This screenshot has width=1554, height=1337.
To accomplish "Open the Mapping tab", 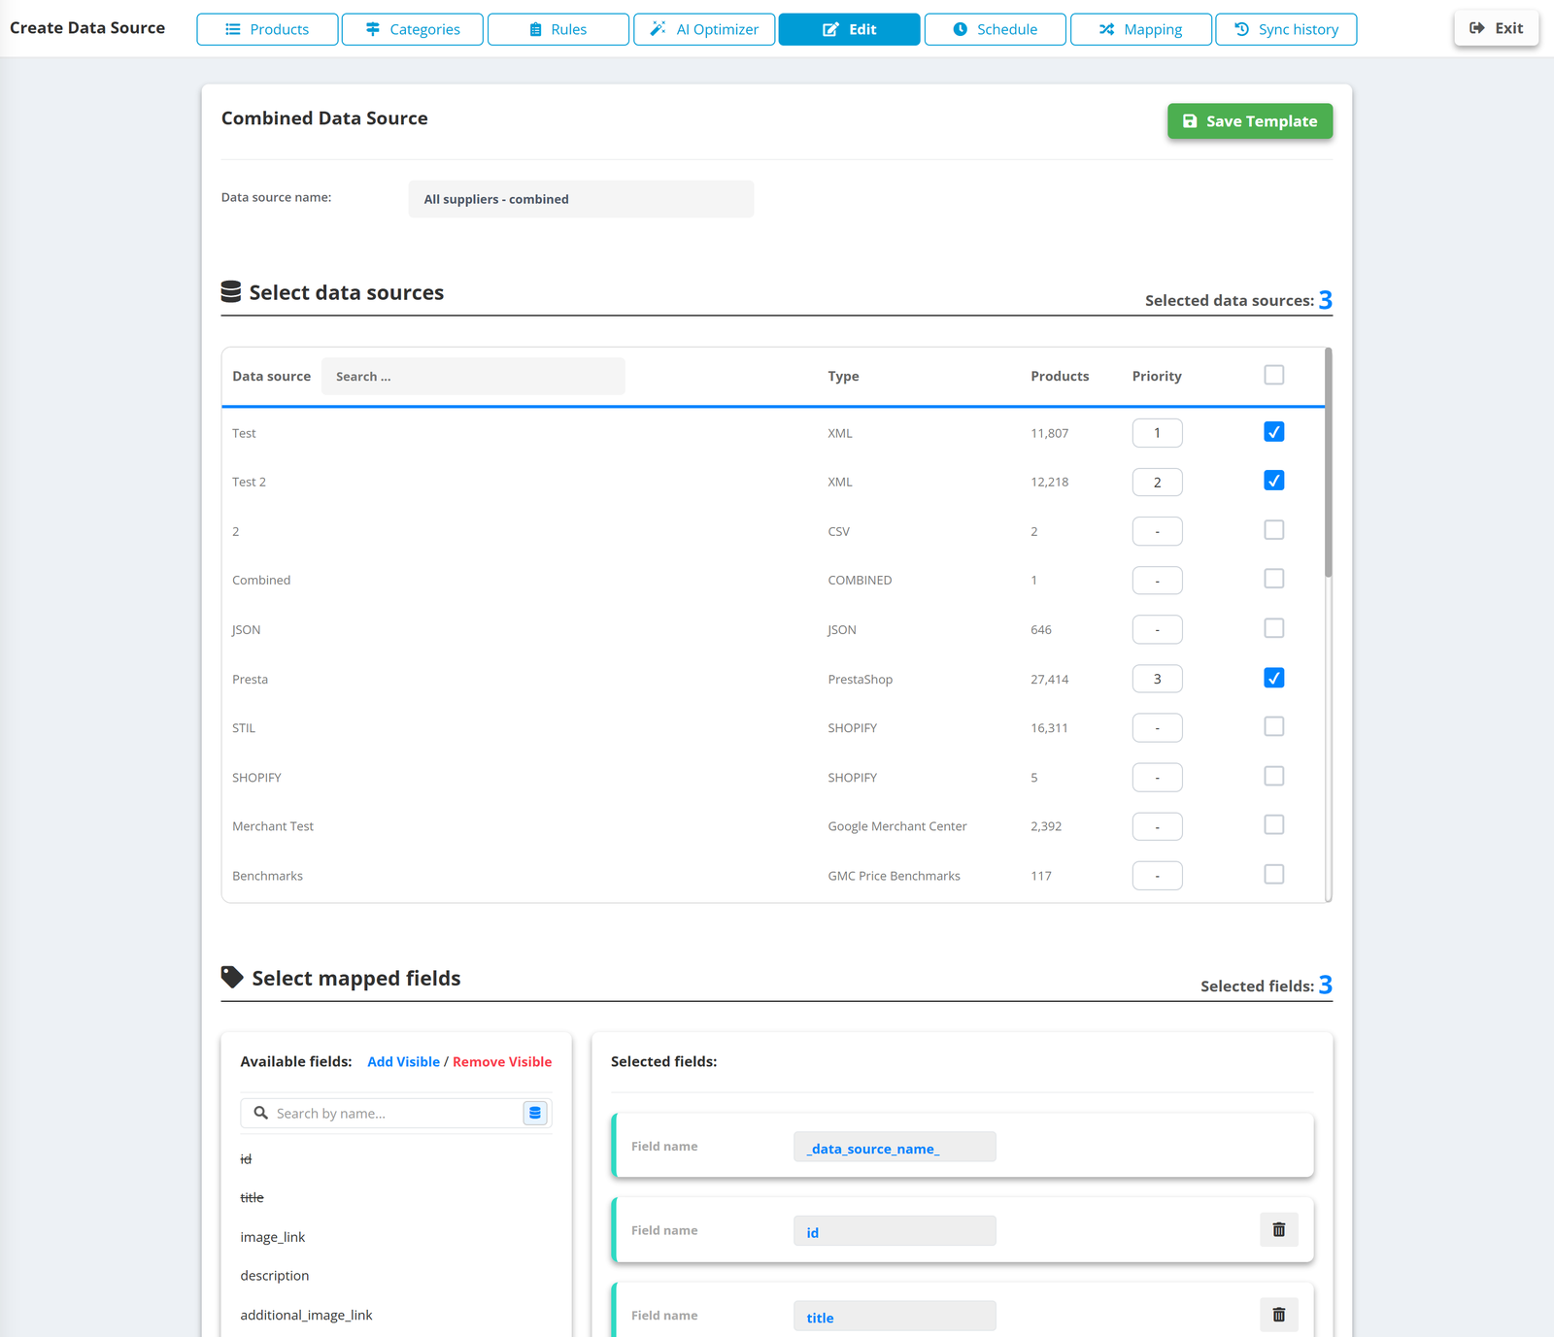I will coord(1141,29).
